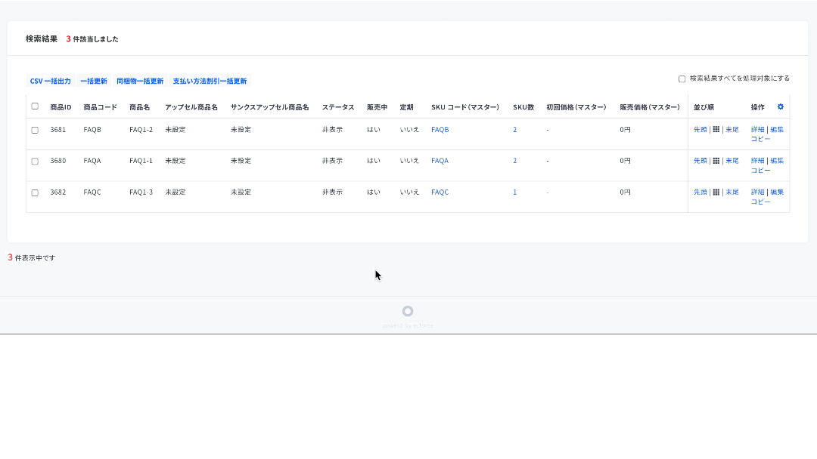Click 編集 link for product 3680
The height and width of the screenshot is (459, 817).
click(776, 160)
